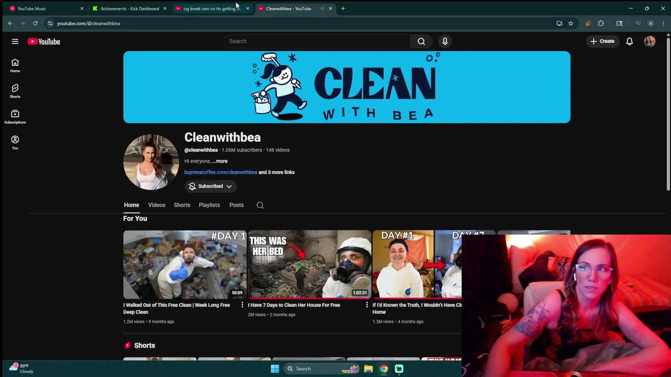This screenshot has width=671, height=377.
Task: Click the install app icon in address bar
Action: pyautogui.click(x=559, y=23)
